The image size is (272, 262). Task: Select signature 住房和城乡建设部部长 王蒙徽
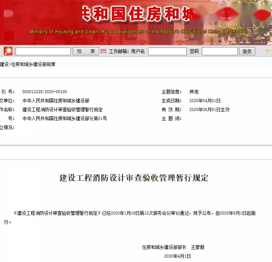pyautogui.click(x=173, y=247)
